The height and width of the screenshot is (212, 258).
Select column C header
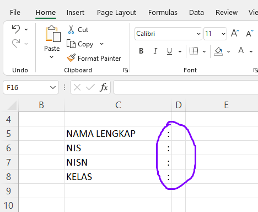point(118,105)
